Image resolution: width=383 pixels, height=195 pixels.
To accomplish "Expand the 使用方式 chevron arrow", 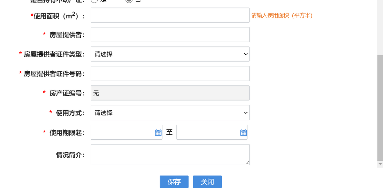I will (x=245, y=113).
